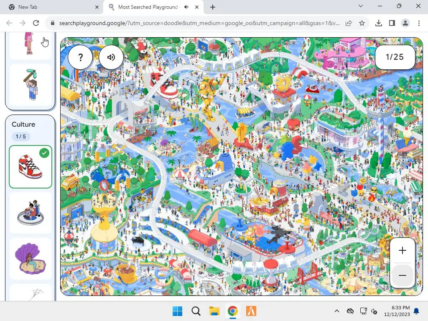The height and width of the screenshot is (321, 428).
Task: Open the help question mark button
Action: point(80,57)
